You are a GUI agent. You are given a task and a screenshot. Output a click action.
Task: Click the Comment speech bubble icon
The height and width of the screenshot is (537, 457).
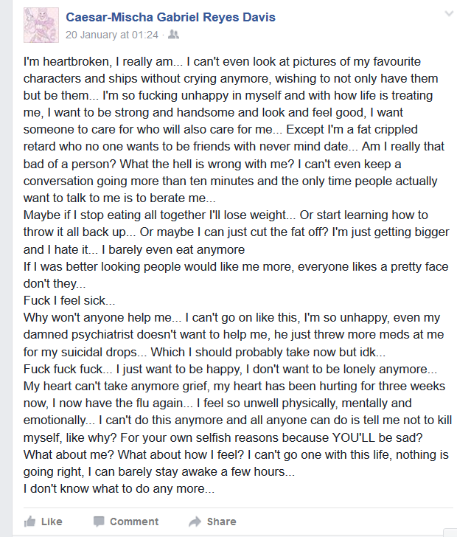tap(99, 522)
